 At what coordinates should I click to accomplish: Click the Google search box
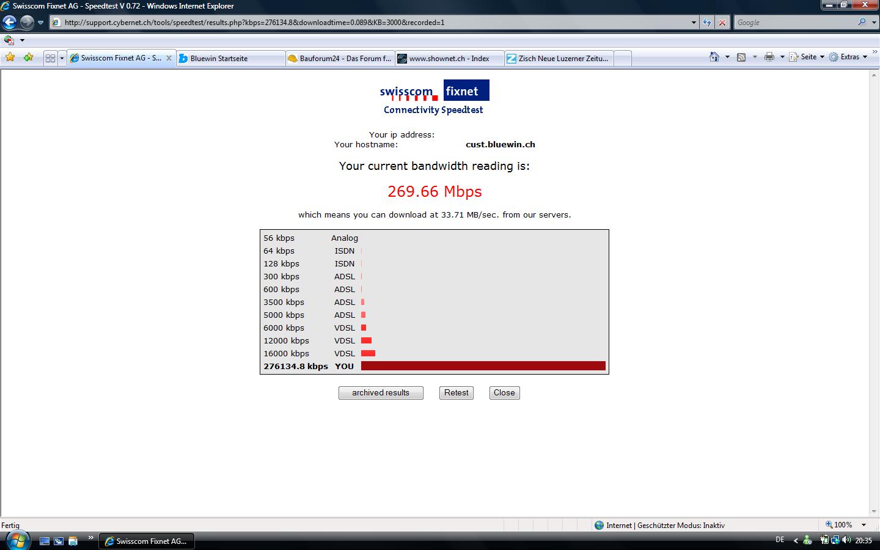point(794,23)
